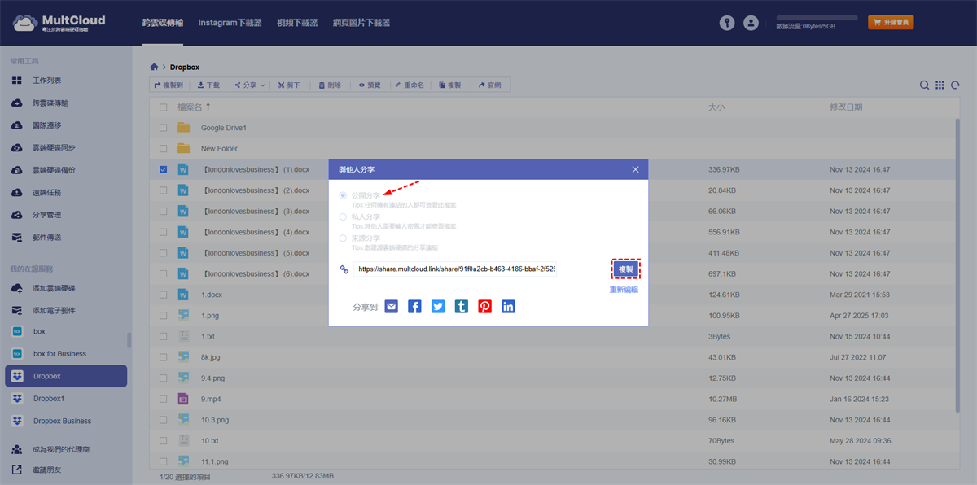Image resolution: width=977 pixels, height=485 pixels.
Task: Click the 升級會員 button
Action: point(891,23)
